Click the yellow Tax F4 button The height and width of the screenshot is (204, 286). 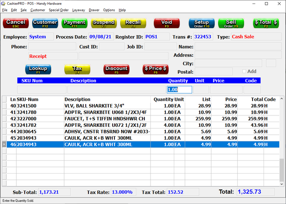(x=77, y=70)
